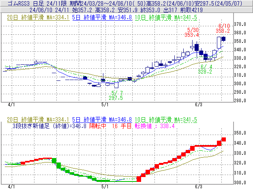Click the 3段抜き新値足 (終値)=346.8 label
The image size is (253, 192).
coord(49,126)
